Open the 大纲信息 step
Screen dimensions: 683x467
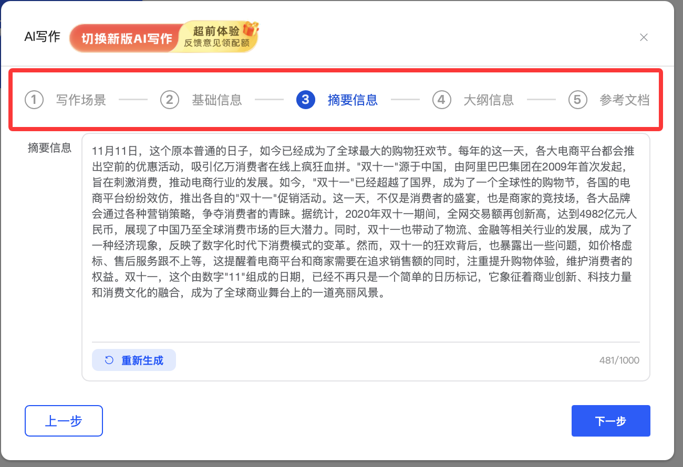[488, 100]
